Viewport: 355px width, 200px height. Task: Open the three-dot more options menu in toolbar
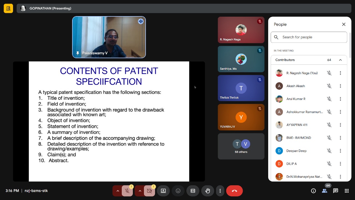pos(220,191)
